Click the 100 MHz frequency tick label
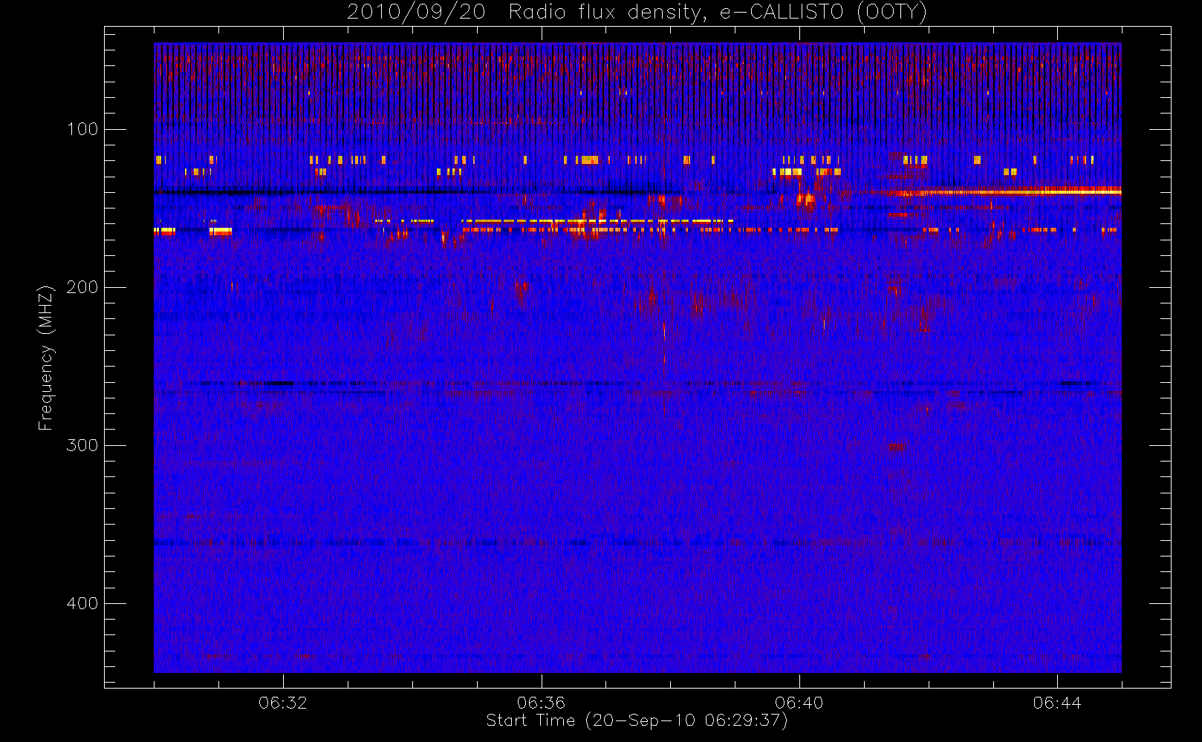 [x=82, y=129]
